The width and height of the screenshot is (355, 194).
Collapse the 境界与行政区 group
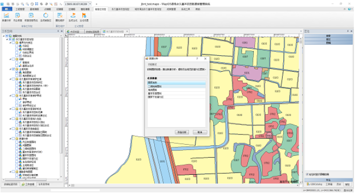(x=10, y=43)
